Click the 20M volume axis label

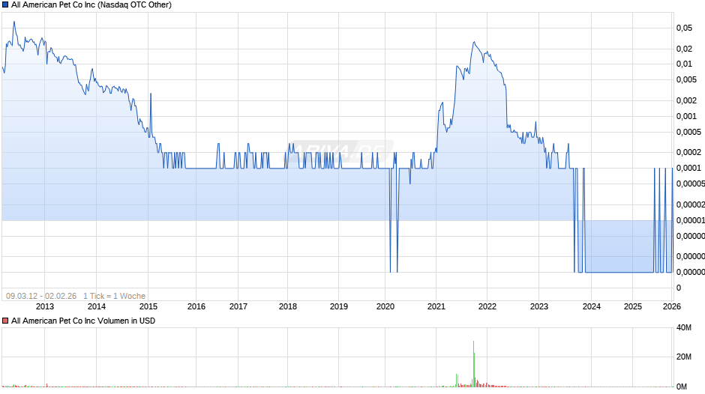coord(684,357)
